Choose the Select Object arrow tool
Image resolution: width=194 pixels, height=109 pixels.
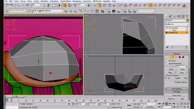[45, 5]
